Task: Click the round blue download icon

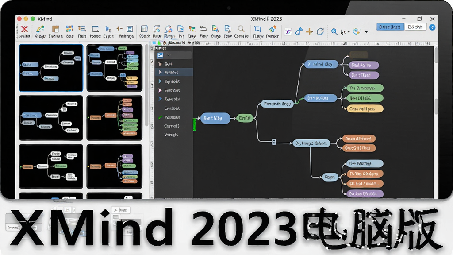Action: click(x=432, y=27)
